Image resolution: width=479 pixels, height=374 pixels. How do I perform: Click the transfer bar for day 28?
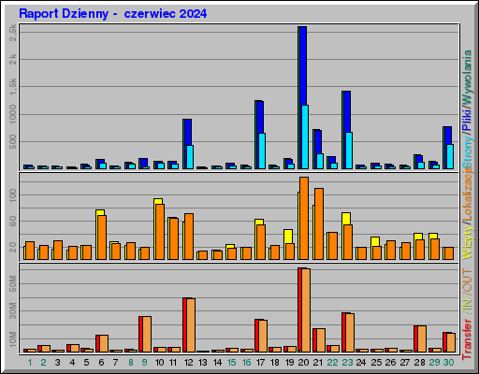pos(420,339)
